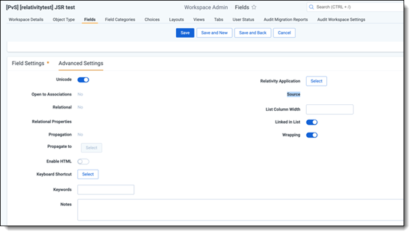
Task: Click the Open to Associations 'No' value
Action: tap(80, 94)
